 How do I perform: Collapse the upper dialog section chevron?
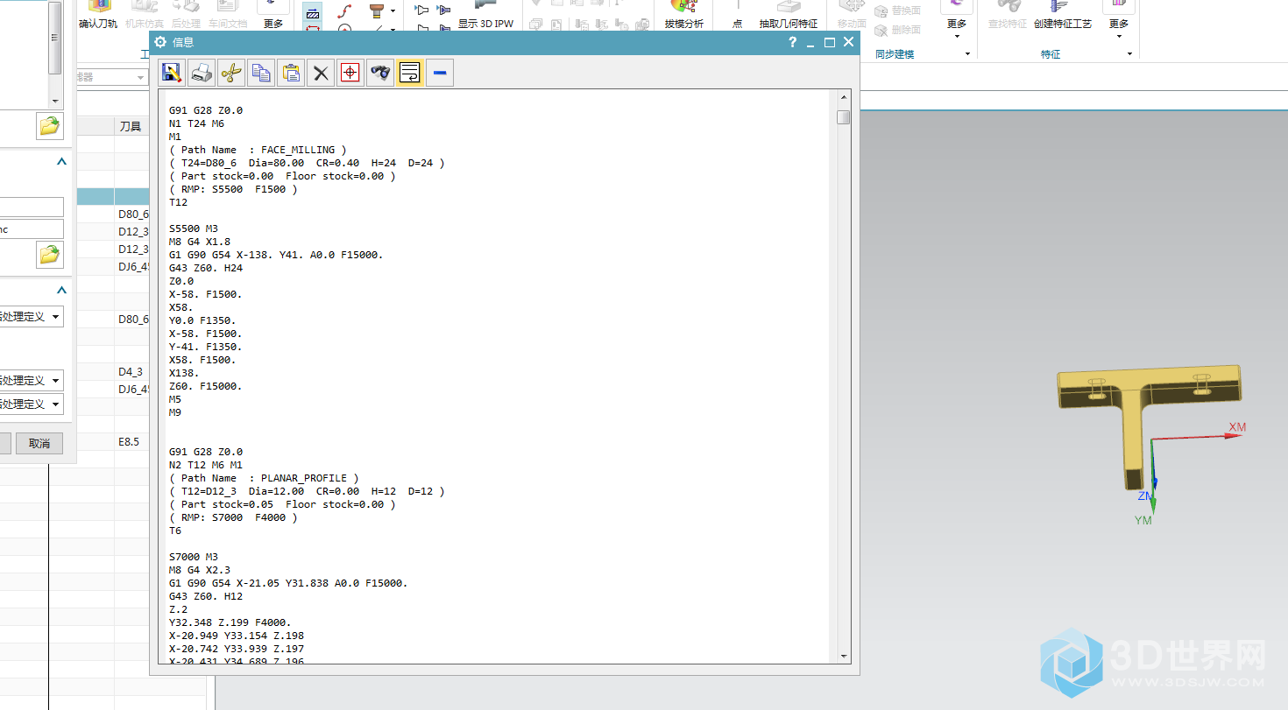pyautogui.click(x=61, y=162)
